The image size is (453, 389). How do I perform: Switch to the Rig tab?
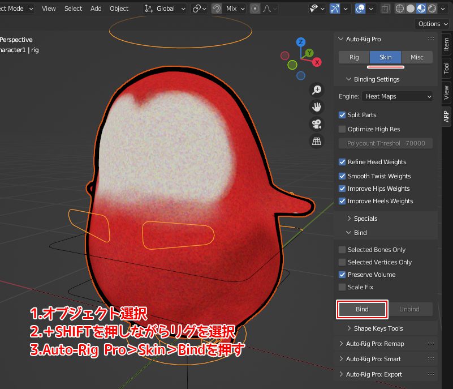tap(354, 57)
